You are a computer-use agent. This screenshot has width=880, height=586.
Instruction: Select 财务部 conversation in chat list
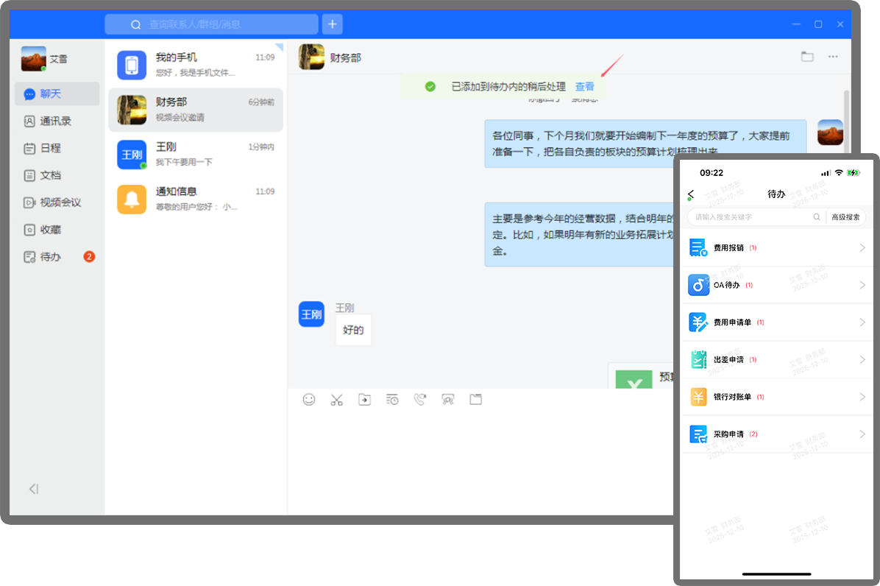(x=195, y=110)
